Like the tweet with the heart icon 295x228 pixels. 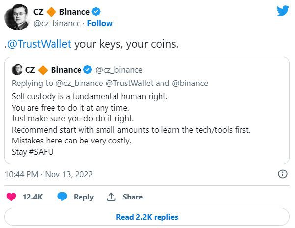pos(11,197)
